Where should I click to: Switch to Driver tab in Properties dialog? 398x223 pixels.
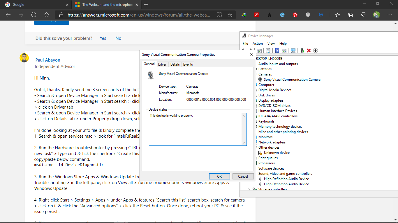tap(162, 64)
